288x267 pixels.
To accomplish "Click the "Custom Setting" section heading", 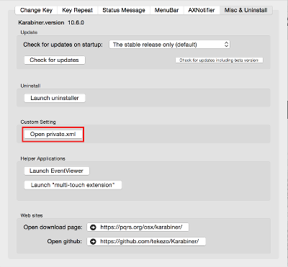I will point(38,122).
